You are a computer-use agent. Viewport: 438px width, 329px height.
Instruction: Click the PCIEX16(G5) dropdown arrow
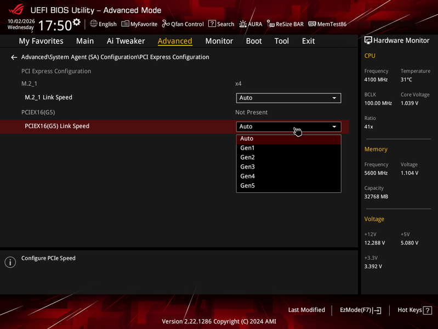[334, 127]
